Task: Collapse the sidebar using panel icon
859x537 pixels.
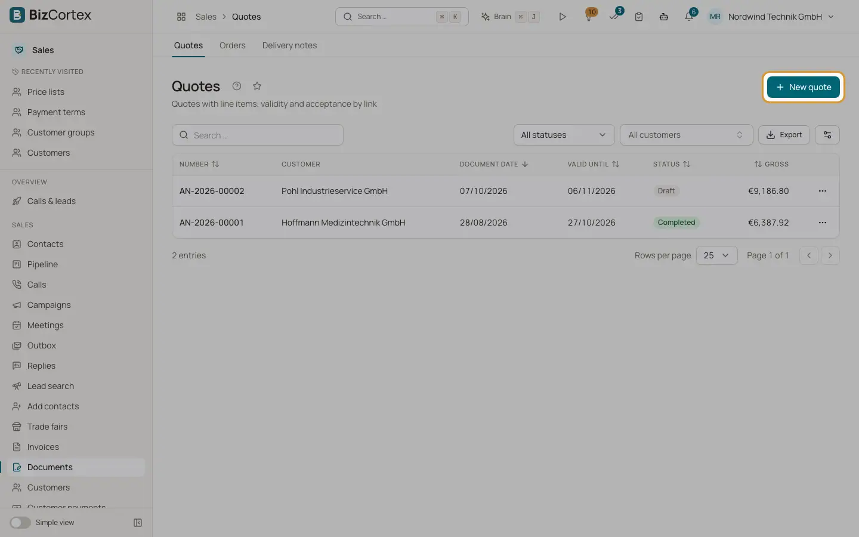Action: coord(138,523)
